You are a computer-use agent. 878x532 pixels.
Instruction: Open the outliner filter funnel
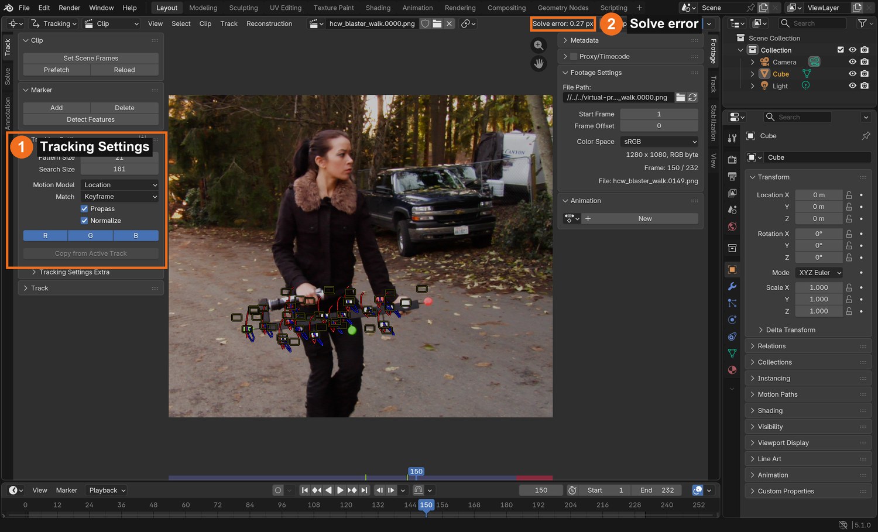862,23
